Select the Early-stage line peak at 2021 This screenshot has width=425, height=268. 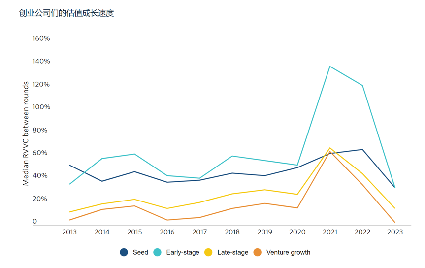click(x=330, y=66)
